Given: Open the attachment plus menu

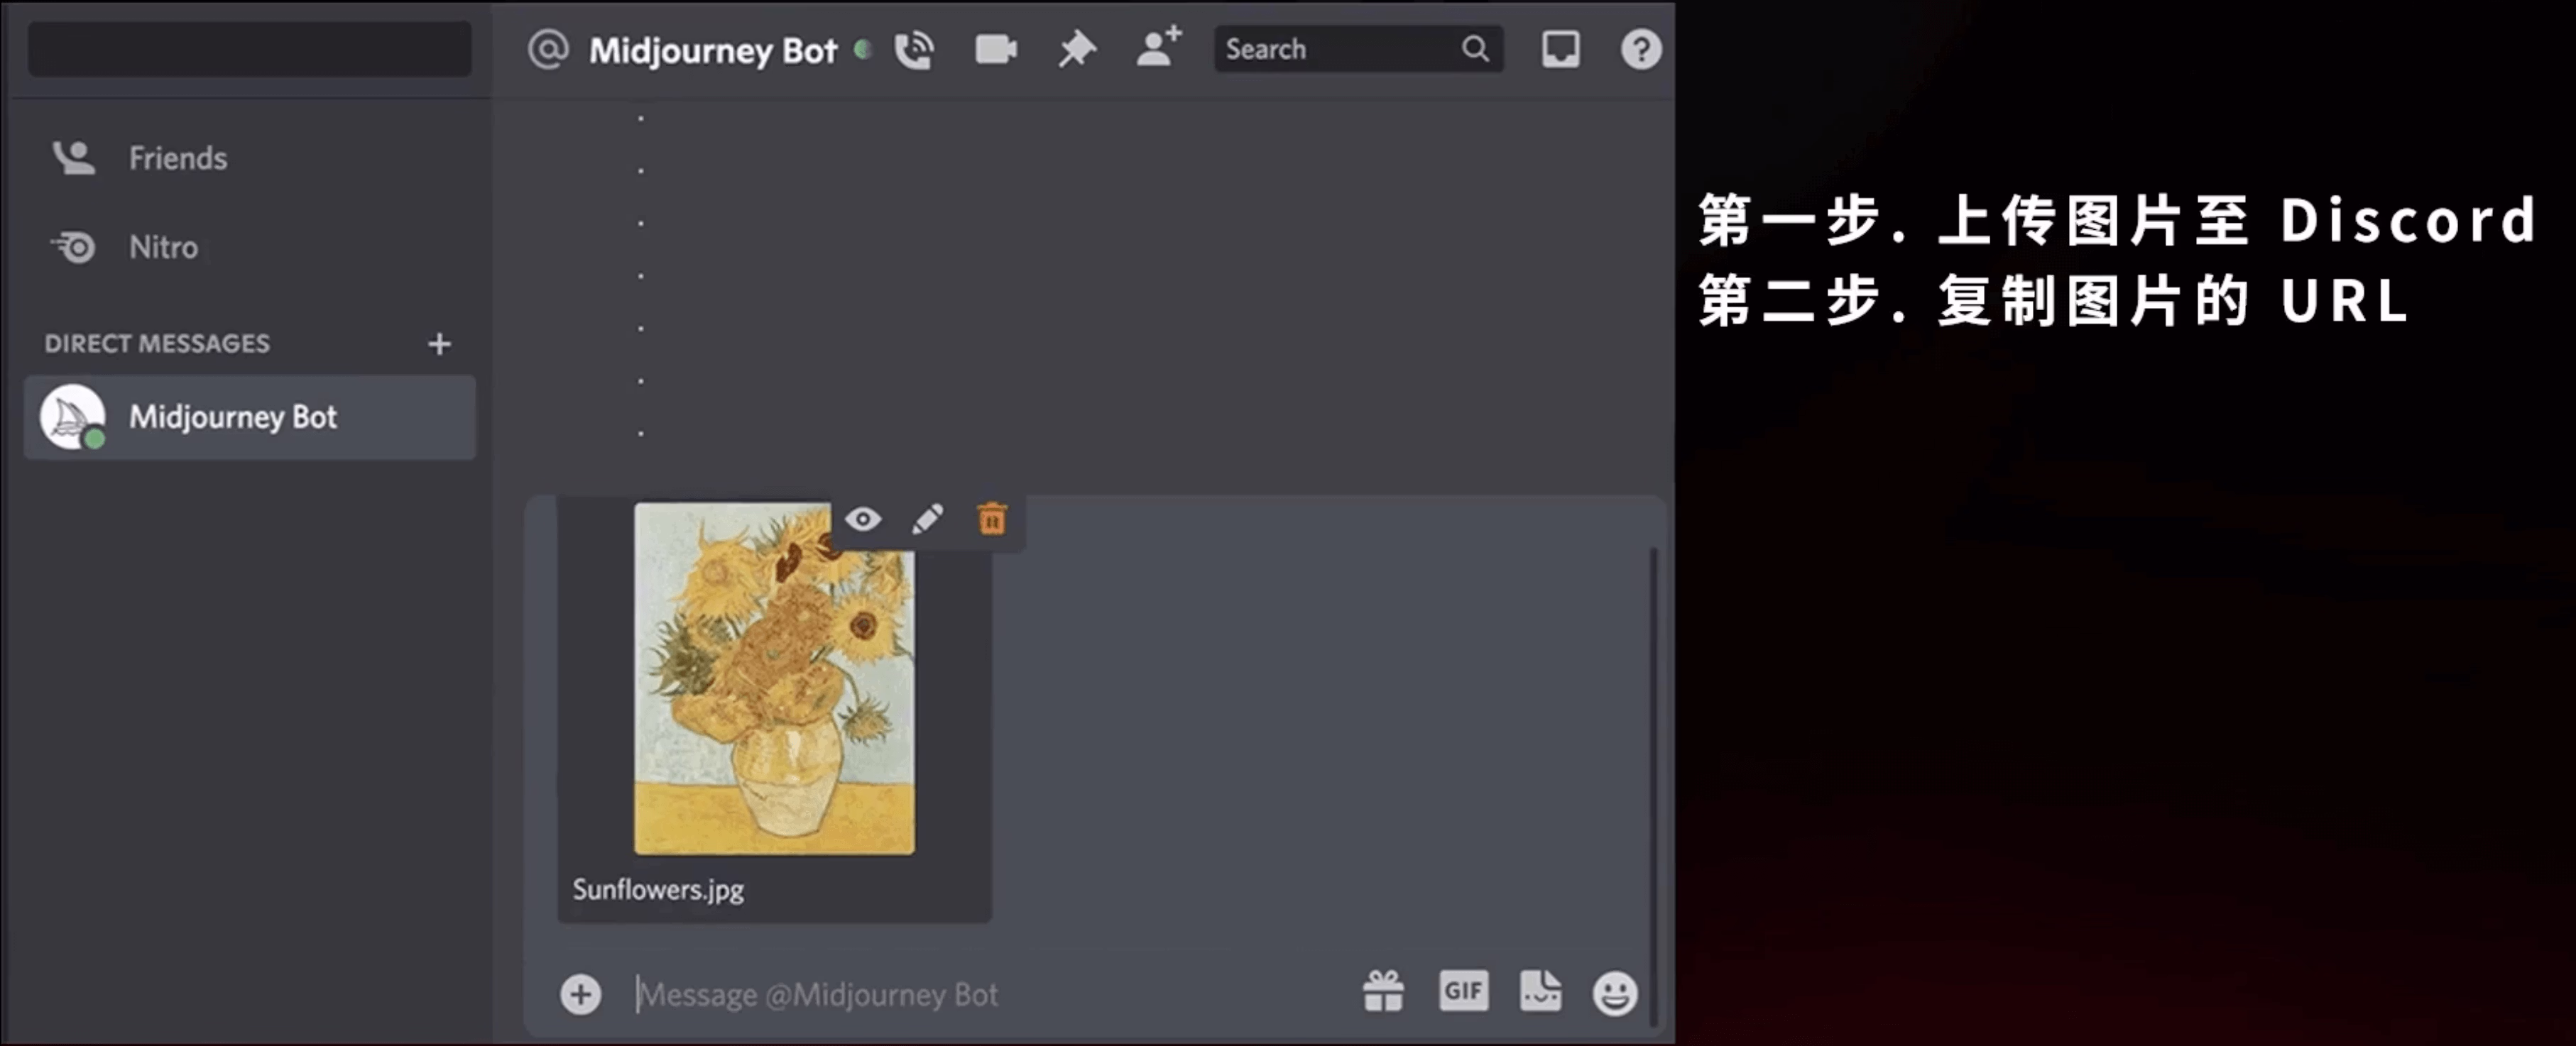Looking at the screenshot, I should coord(580,994).
